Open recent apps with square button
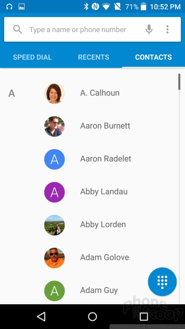This screenshot has width=185, height=329. point(144,316)
